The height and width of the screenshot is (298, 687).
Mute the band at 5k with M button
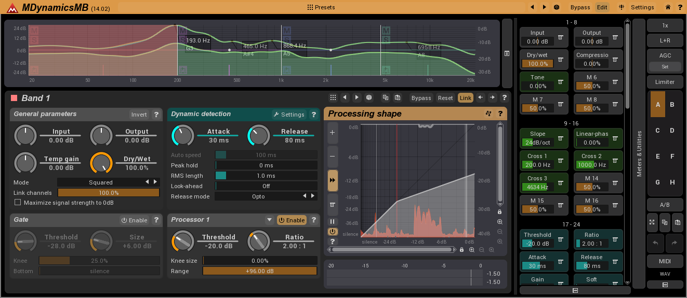386,31
